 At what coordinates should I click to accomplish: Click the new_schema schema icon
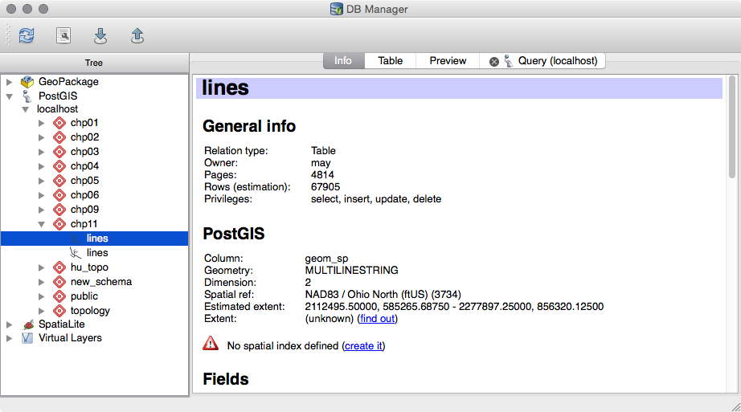tap(59, 282)
